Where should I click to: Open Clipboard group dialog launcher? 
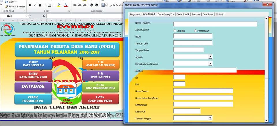pos(24,11)
